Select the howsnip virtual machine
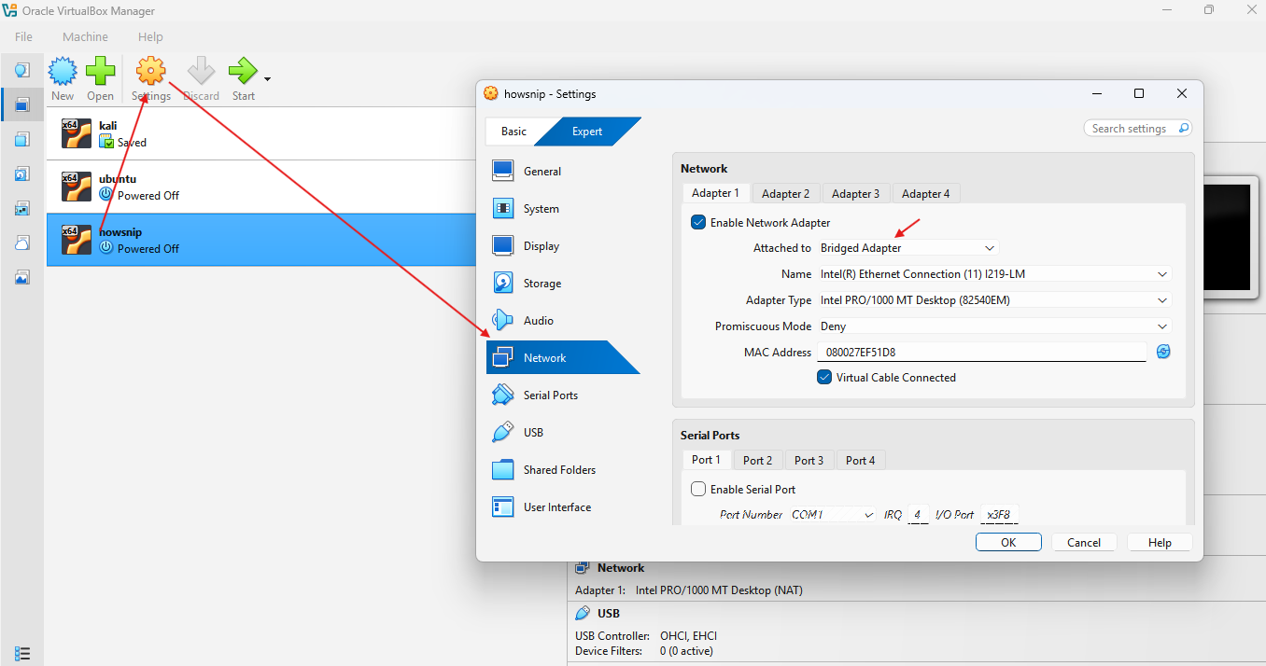 click(260, 240)
